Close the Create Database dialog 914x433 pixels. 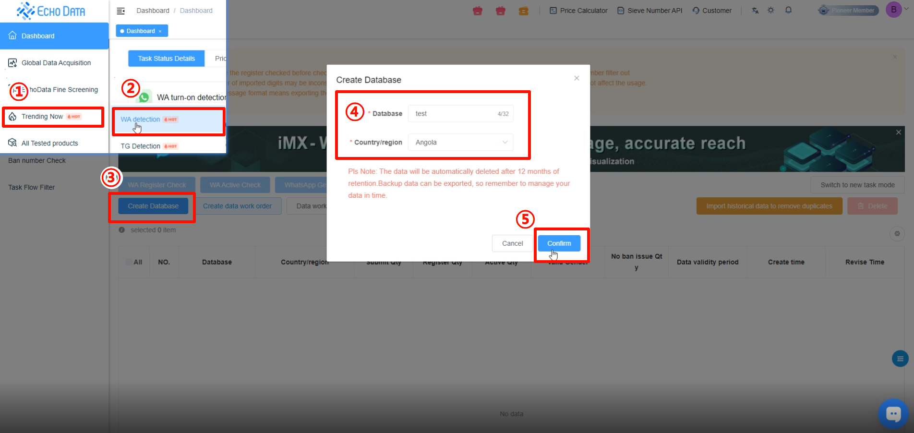coord(577,78)
